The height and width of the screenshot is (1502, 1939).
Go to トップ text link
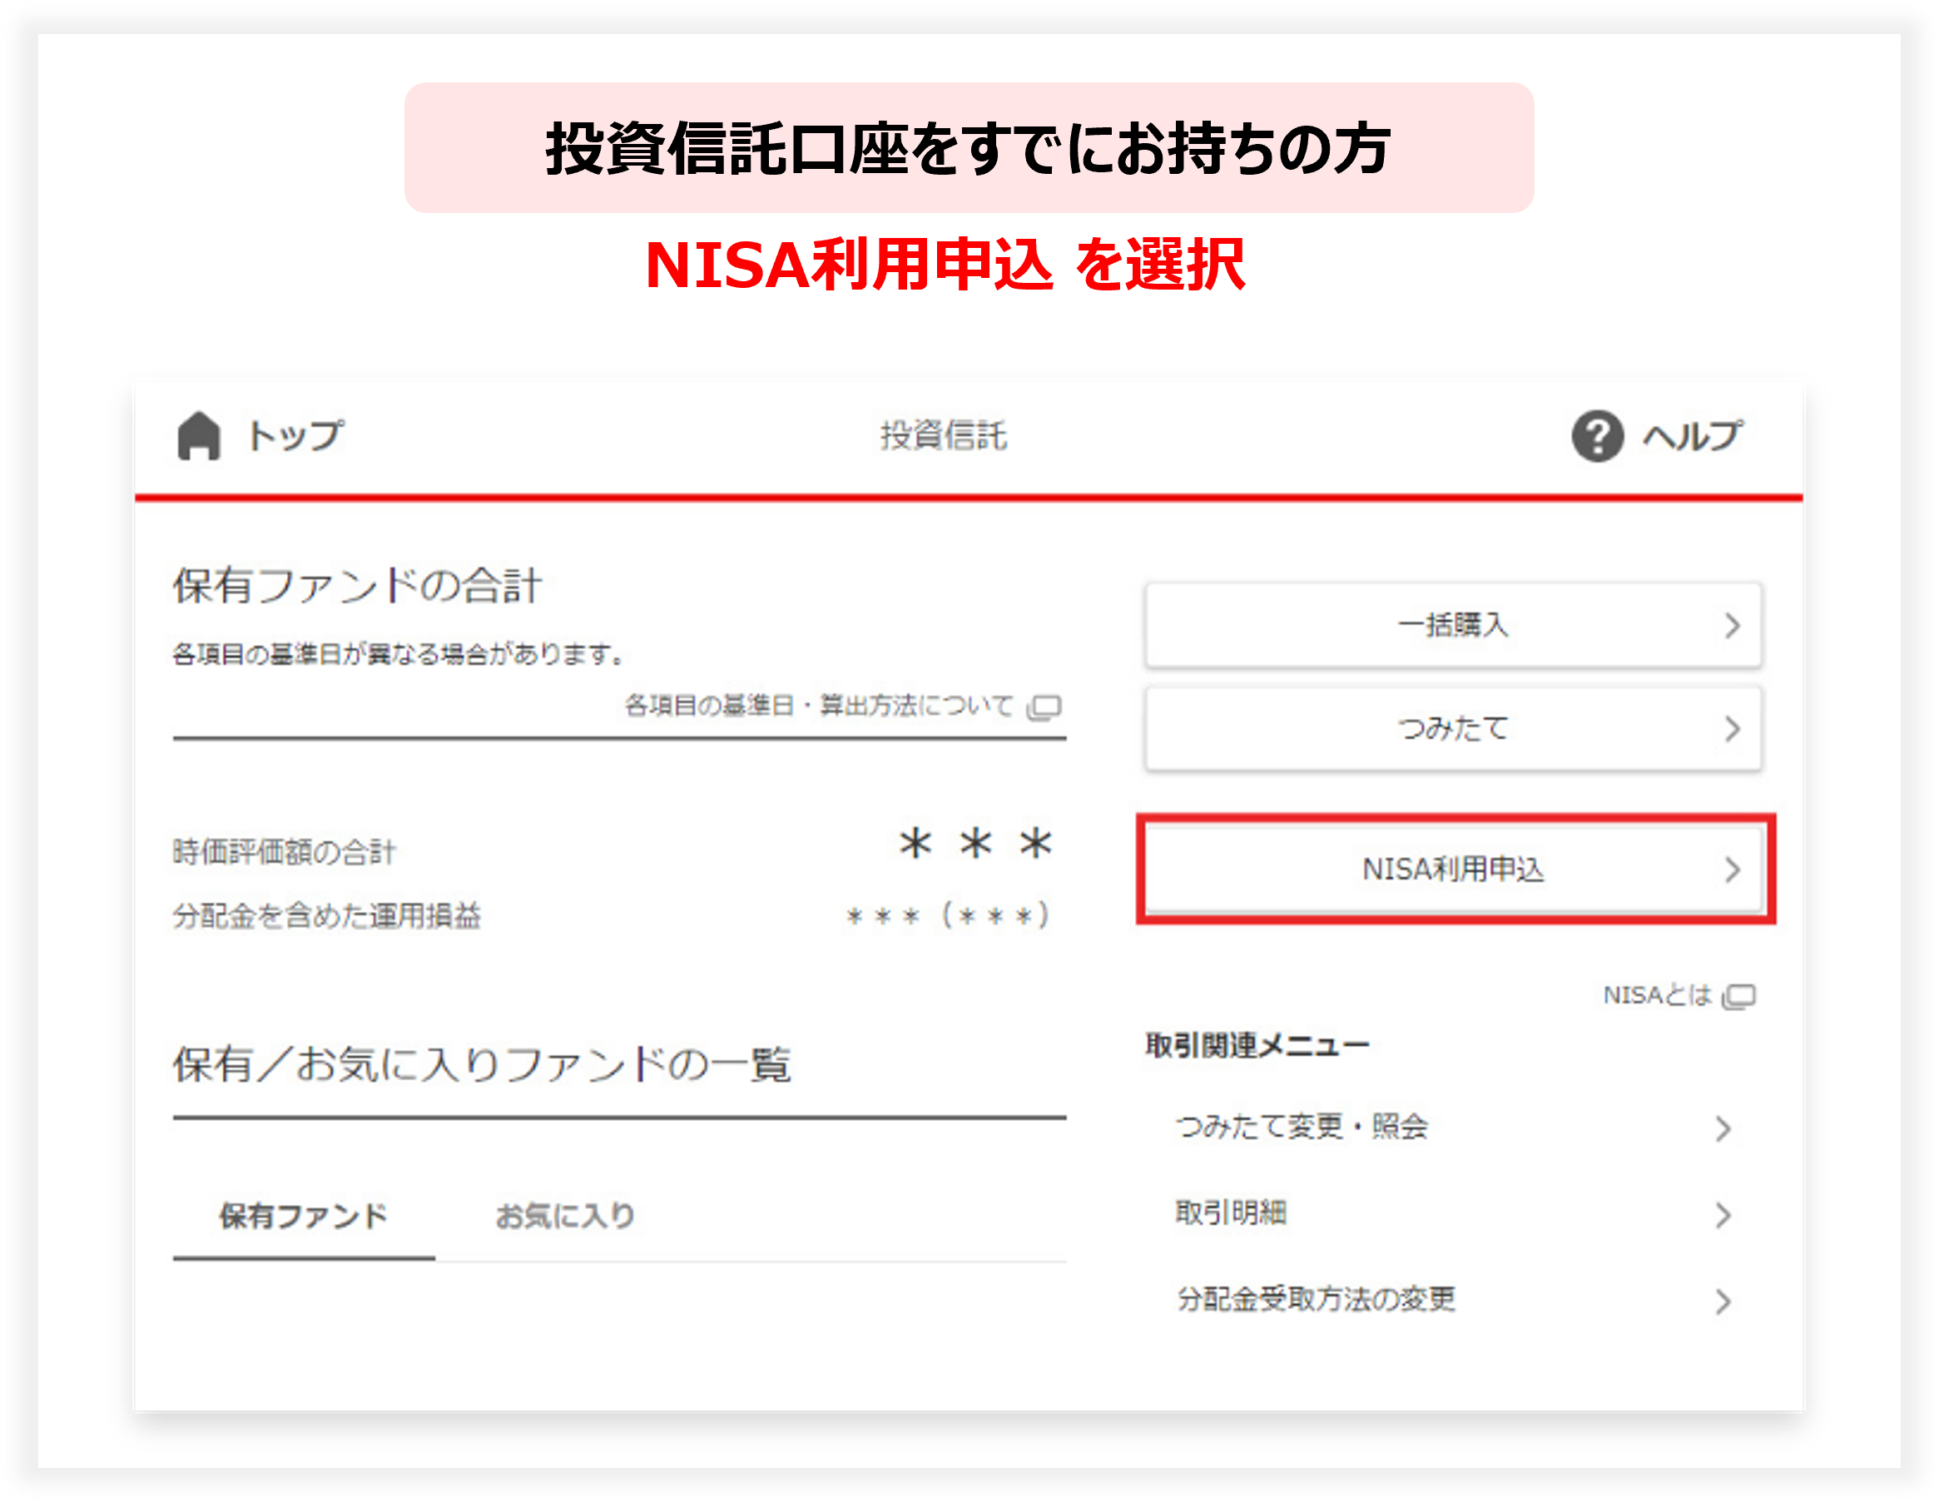click(x=295, y=436)
